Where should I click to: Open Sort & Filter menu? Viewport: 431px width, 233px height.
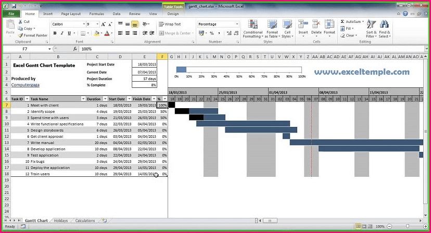pyautogui.click(x=371, y=29)
